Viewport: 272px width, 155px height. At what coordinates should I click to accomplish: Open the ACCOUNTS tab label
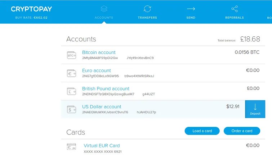tap(104, 18)
